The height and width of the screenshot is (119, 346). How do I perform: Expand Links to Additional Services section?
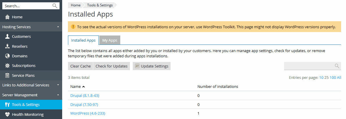pos(58,85)
